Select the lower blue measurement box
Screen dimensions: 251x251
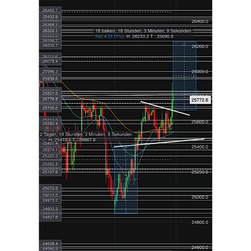coord(126,179)
